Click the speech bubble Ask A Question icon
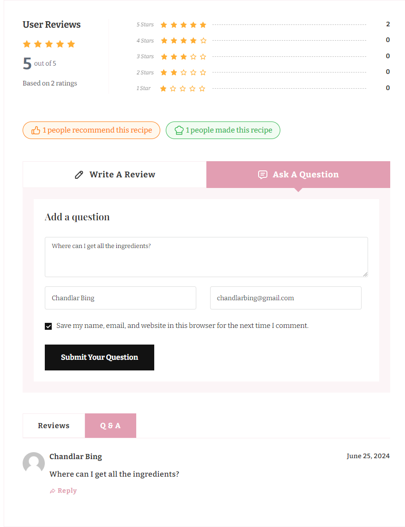Image resolution: width=405 pixels, height=527 pixels. point(262,175)
